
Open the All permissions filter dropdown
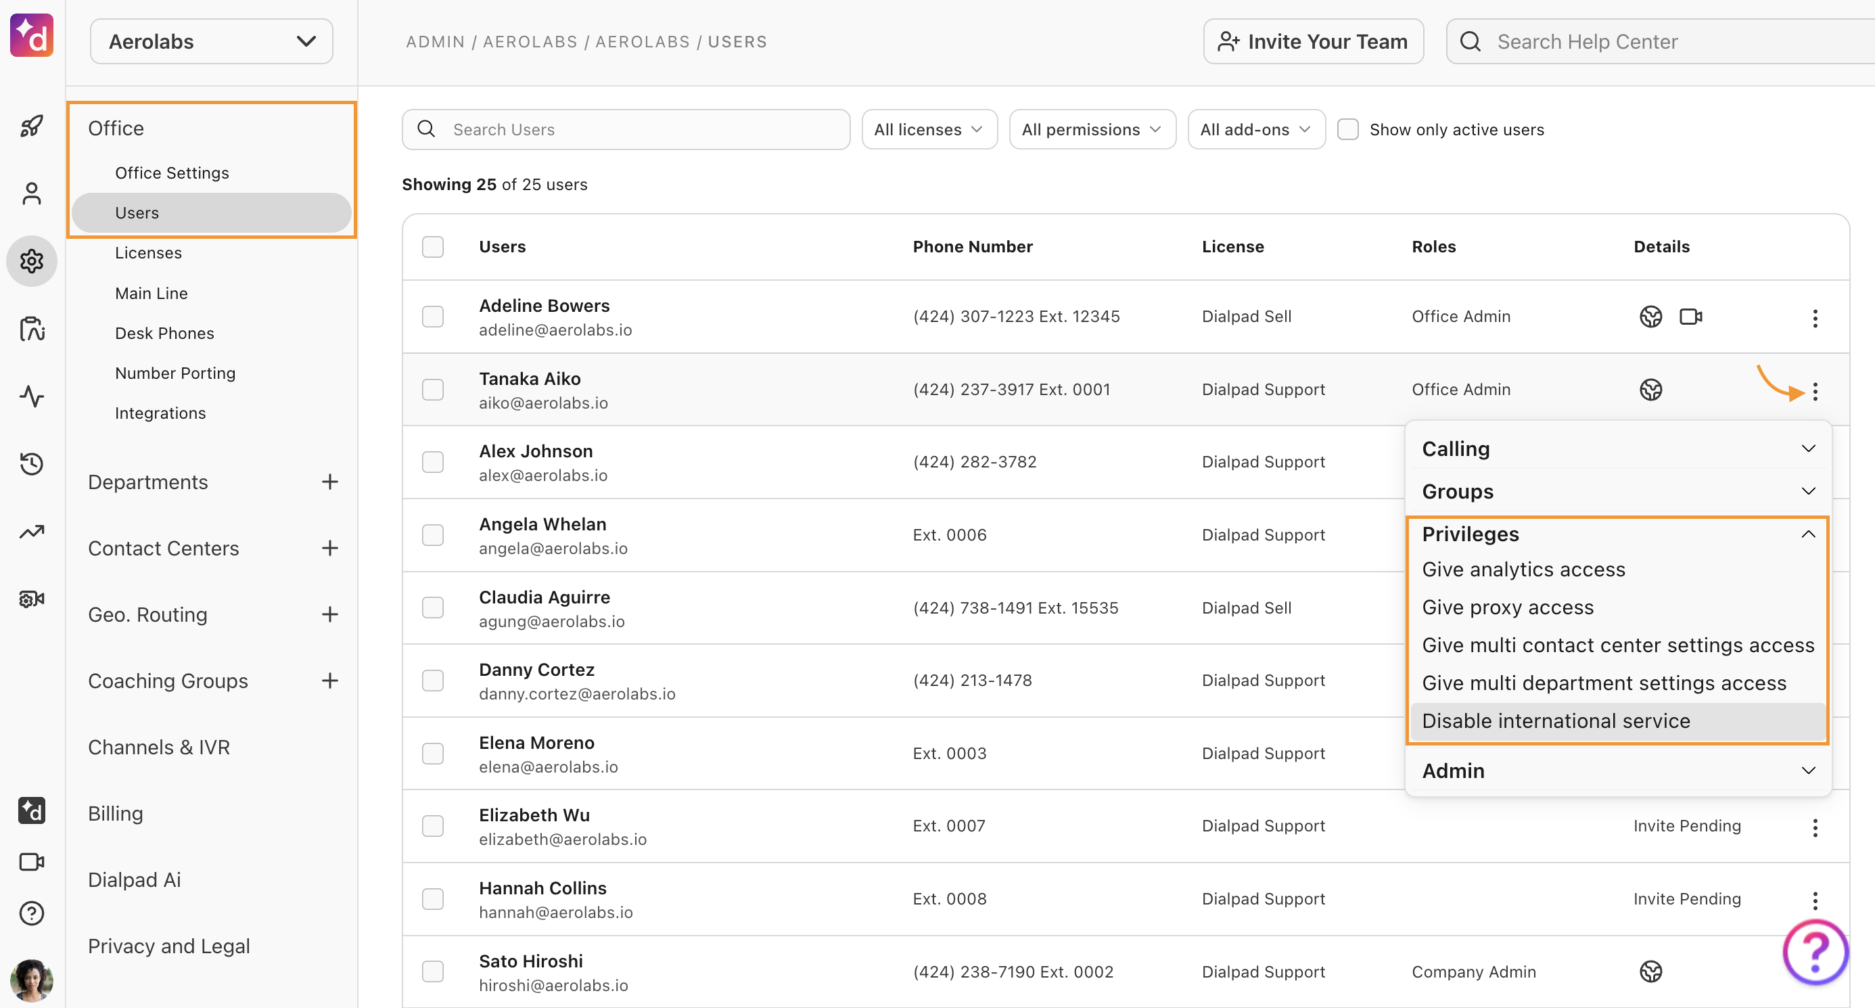click(x=1092, y=129)
